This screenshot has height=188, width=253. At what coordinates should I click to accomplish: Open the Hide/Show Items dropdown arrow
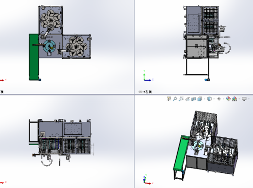click(x=223, y=99)
